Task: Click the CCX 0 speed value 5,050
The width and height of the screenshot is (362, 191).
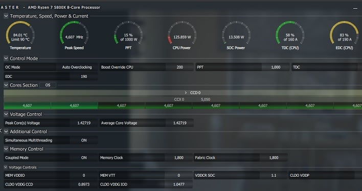Action: [x=206, y=99]
